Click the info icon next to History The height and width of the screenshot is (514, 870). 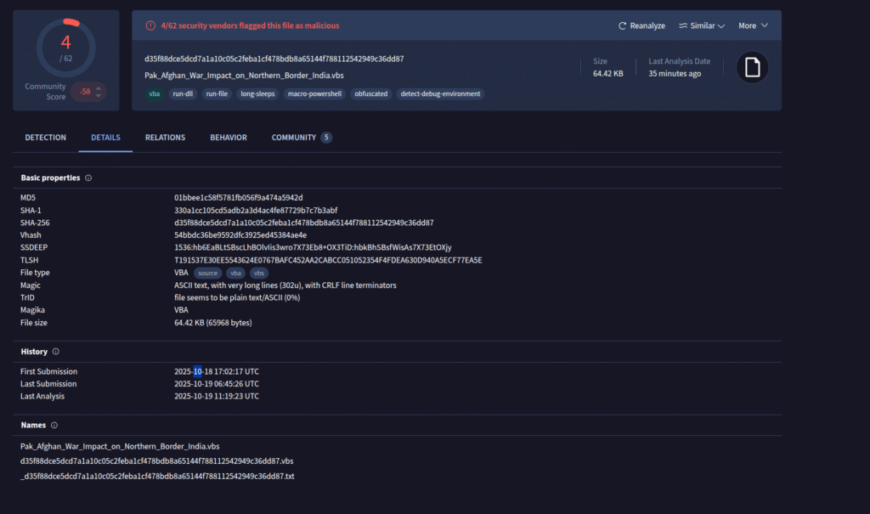[56, 352]
